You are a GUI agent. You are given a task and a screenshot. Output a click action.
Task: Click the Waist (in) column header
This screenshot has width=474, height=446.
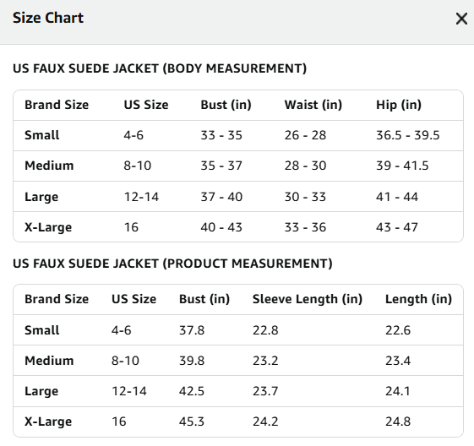[x=313, y=105]
